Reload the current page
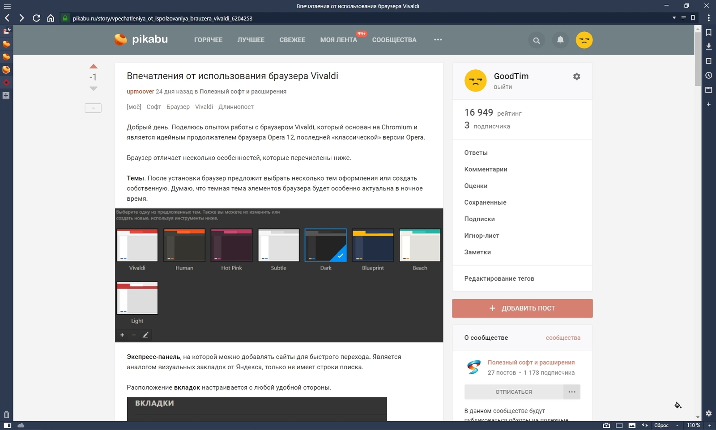The height and width of the screenshot is (430, 716). pyautogui.click(x=36, y=18)
